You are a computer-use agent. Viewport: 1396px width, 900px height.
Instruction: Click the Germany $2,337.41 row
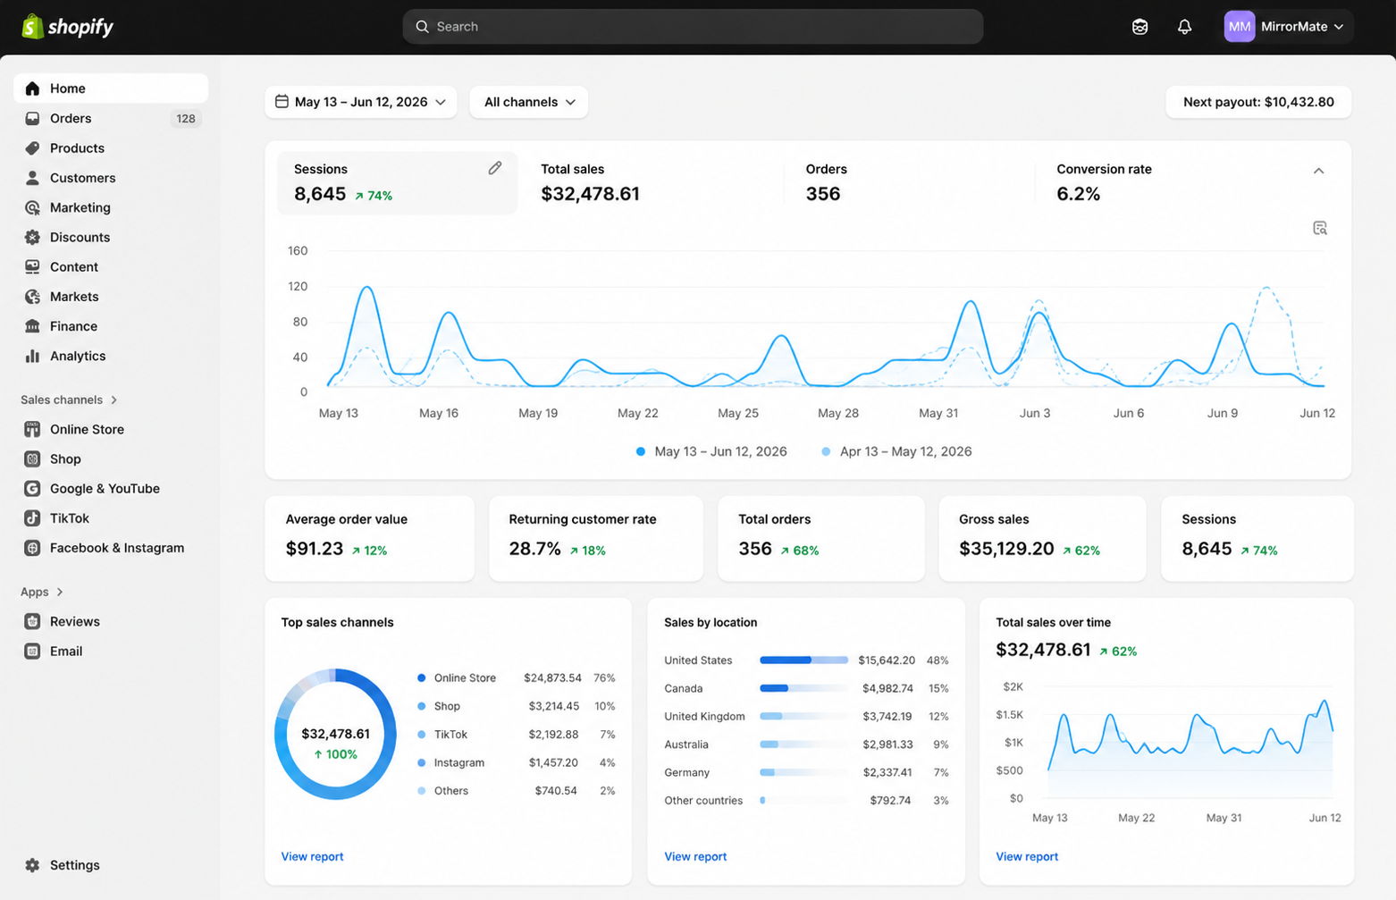click(806, 772)
